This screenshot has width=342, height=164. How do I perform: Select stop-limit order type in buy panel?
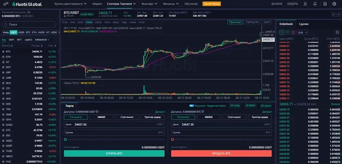click(127, 117)
